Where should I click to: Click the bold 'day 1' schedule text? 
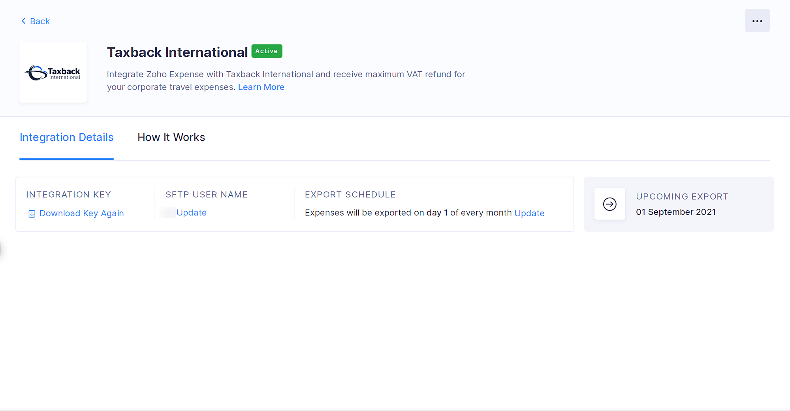pyautogui.click(x=437, y=213)
